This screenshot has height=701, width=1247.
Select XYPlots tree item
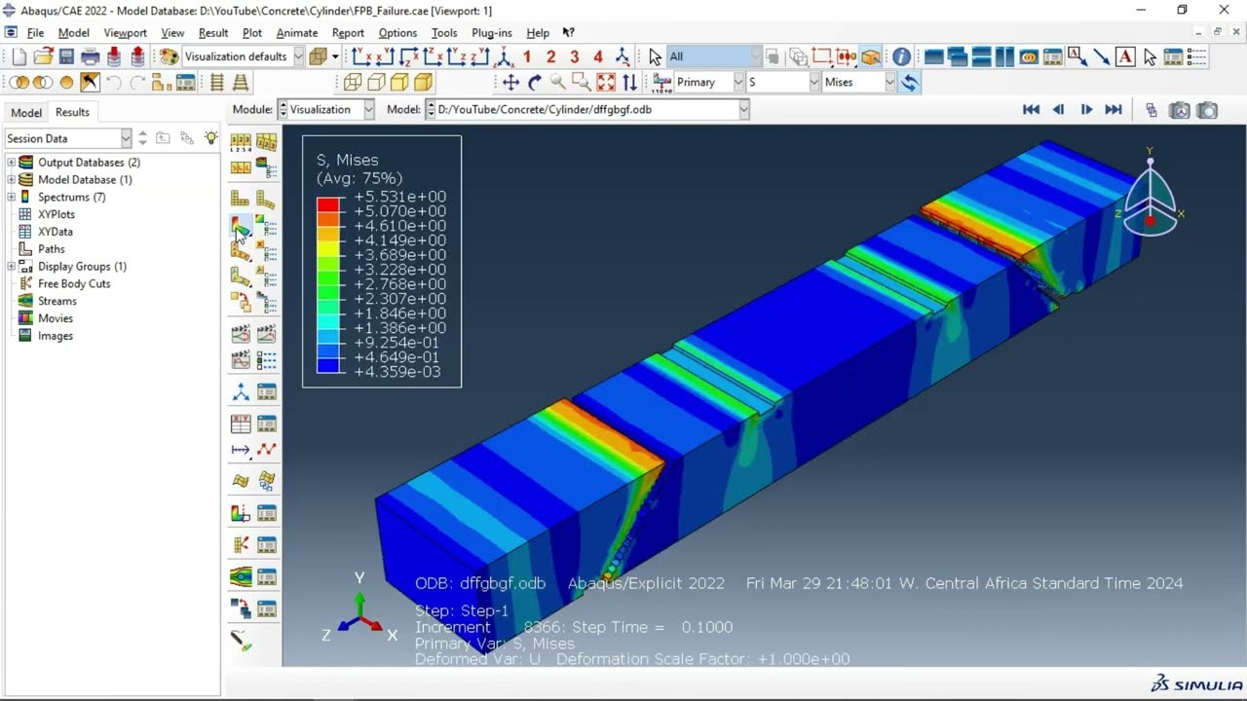click(57, 214)
